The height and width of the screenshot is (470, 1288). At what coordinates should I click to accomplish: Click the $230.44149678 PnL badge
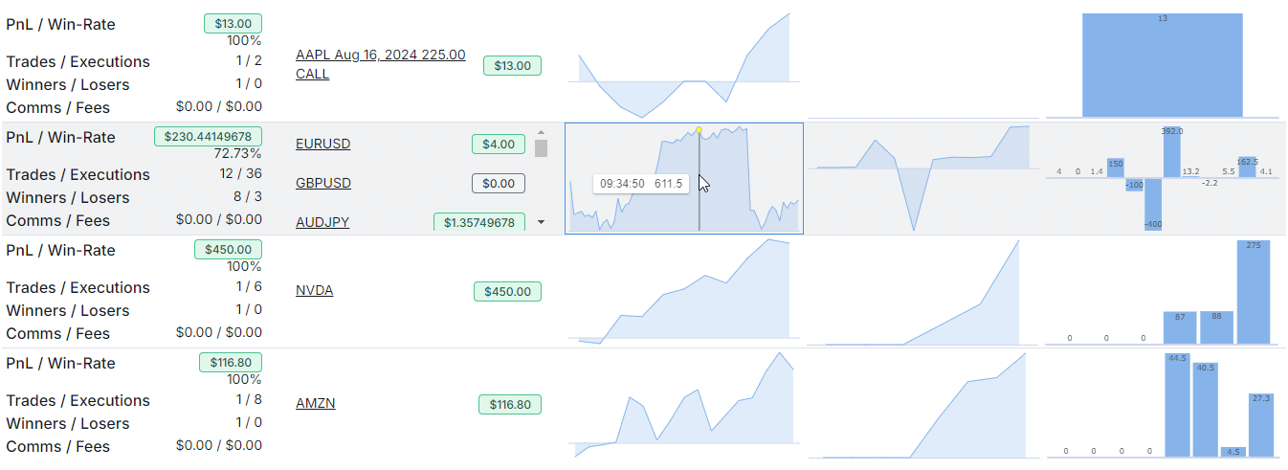pos(208,137)
